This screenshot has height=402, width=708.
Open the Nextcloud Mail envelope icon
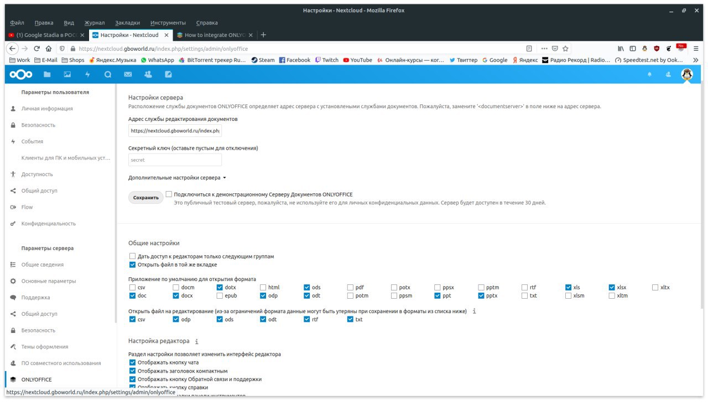click(128, 74)
